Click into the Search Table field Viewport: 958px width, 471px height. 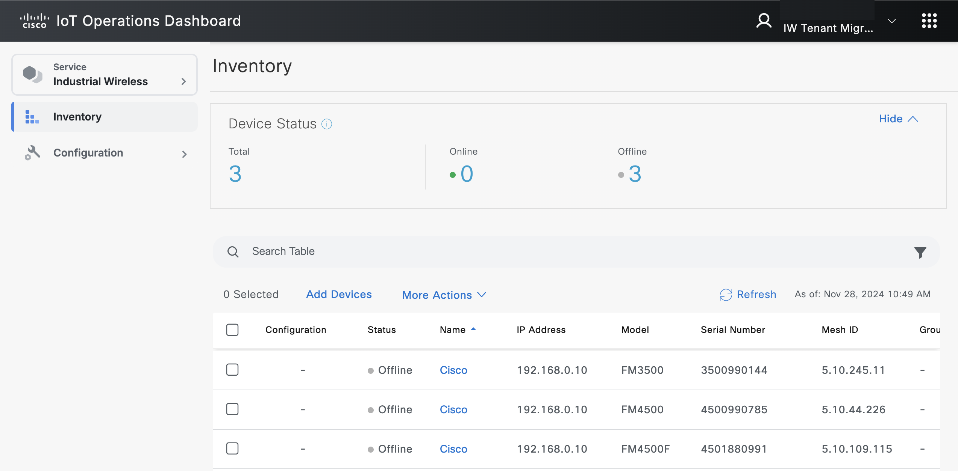pos(576,252)
